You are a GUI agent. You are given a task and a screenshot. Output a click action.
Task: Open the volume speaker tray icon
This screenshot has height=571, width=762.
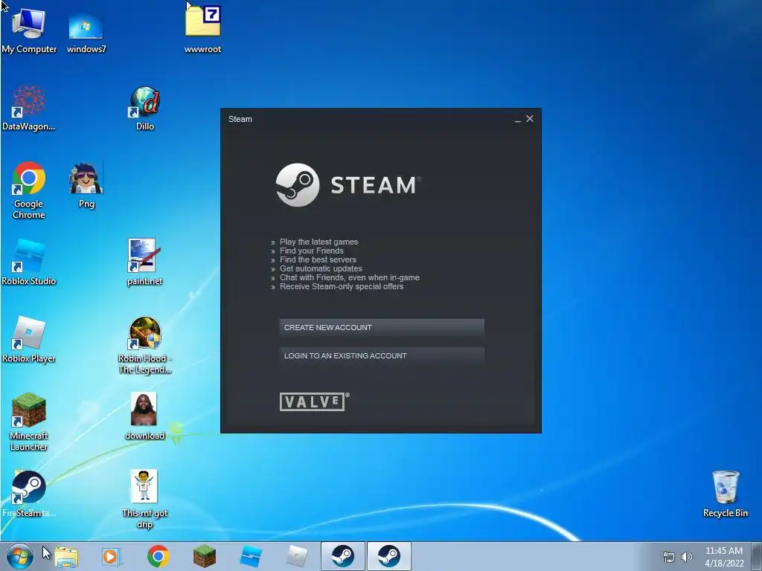686,557
